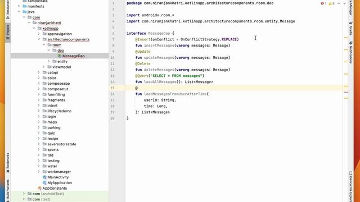
Task: Click line number 15 in gutter
Action: pyautogui.click(x=112, y=88)
